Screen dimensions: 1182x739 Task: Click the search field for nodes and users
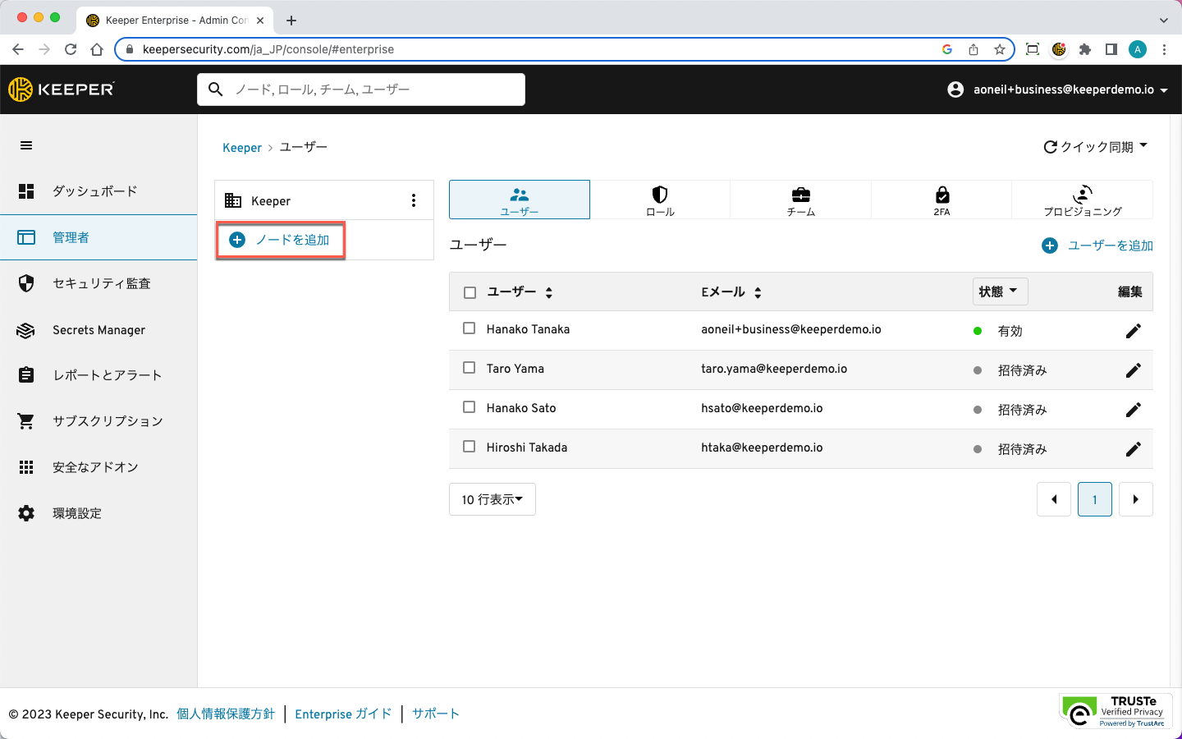361,90
